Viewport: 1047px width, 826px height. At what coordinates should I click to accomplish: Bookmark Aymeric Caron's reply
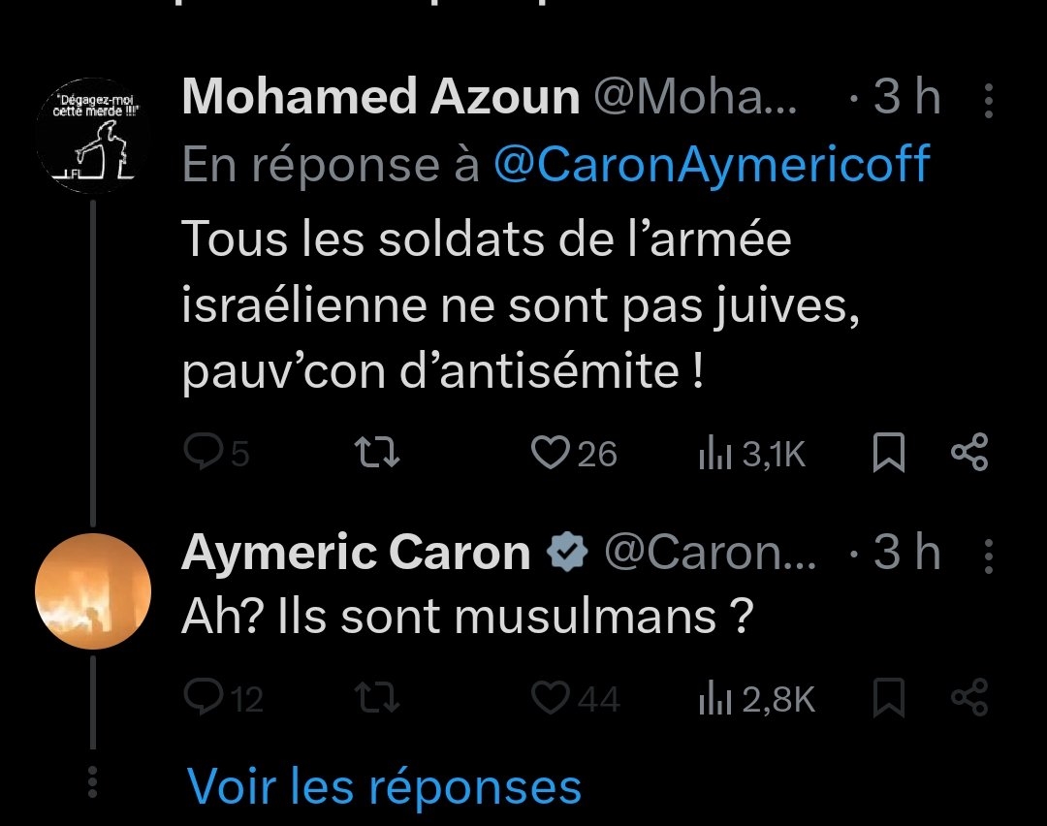coord(888,698)
